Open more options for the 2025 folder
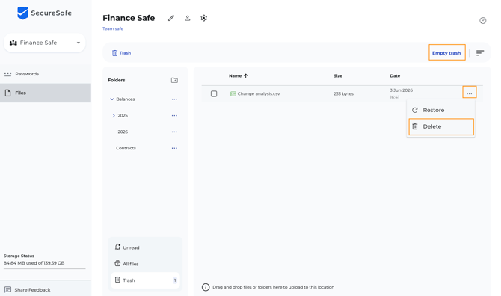 tap(174, 116)
